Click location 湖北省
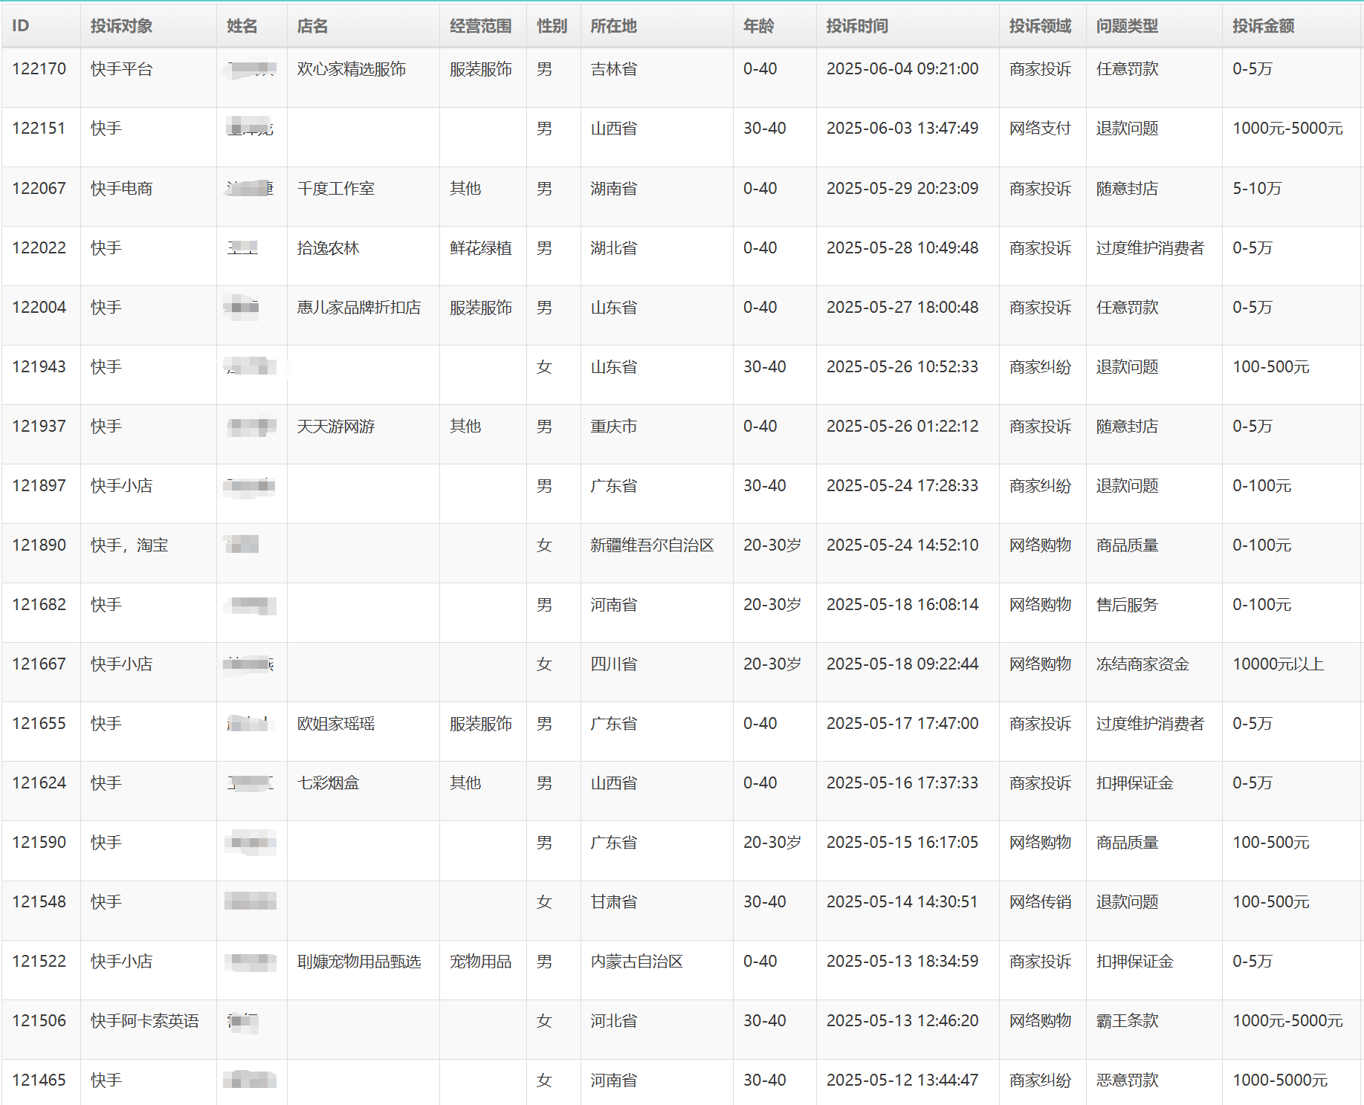 tap(613, 248)
